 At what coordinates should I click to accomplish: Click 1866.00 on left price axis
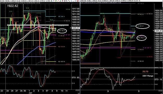pyautogui.click(x=76, y=55)
